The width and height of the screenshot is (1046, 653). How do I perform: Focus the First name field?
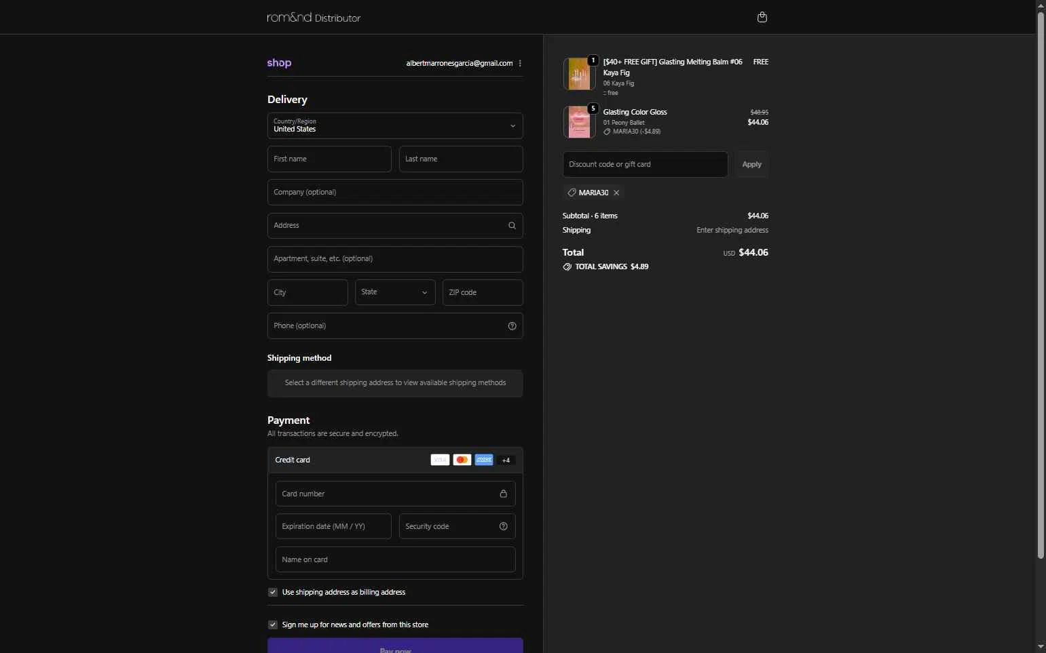click(x=329, y=159)
